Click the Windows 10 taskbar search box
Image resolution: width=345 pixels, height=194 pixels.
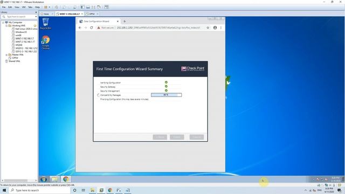39,190
